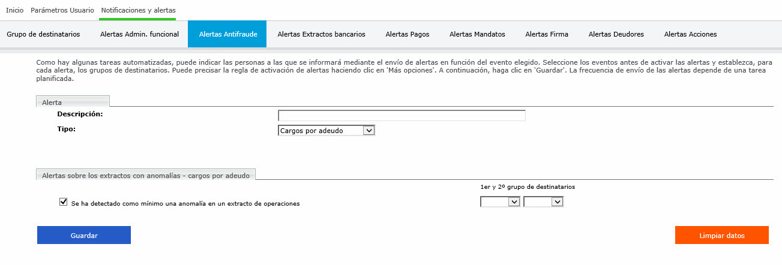The width and height of the screenshot is (782, 265).
Task: Switch to Alertas Mandatos tab
Action: [477, 34]
